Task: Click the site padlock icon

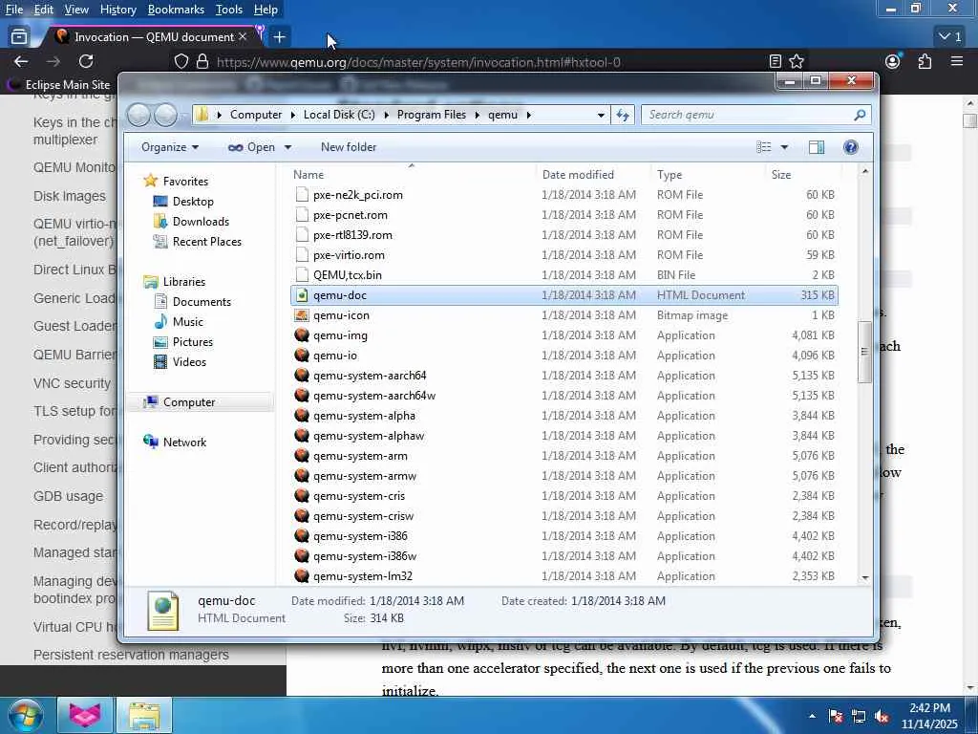Action: pyautogui.click(x=202, y=61)
